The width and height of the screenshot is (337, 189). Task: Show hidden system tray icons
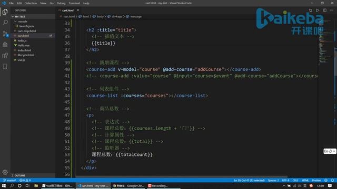coord(284,186)
